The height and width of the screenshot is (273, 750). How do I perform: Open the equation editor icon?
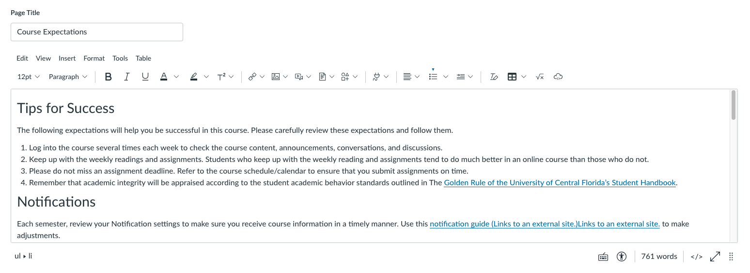[540, 77]
